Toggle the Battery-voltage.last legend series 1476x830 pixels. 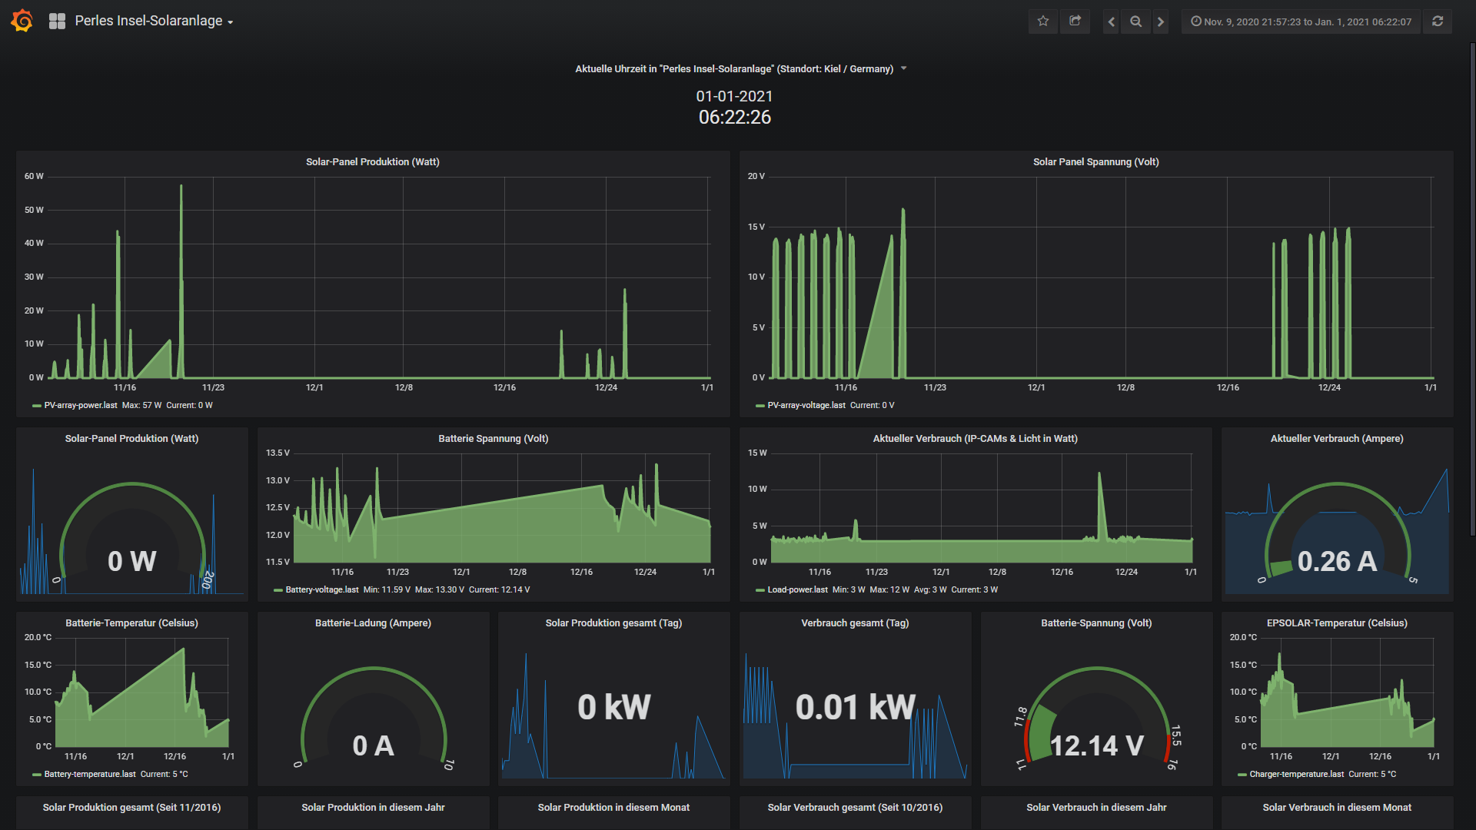tap(321, 589)
